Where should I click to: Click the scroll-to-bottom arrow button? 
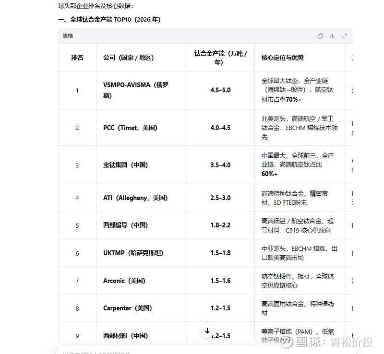(x=207, y=331)
